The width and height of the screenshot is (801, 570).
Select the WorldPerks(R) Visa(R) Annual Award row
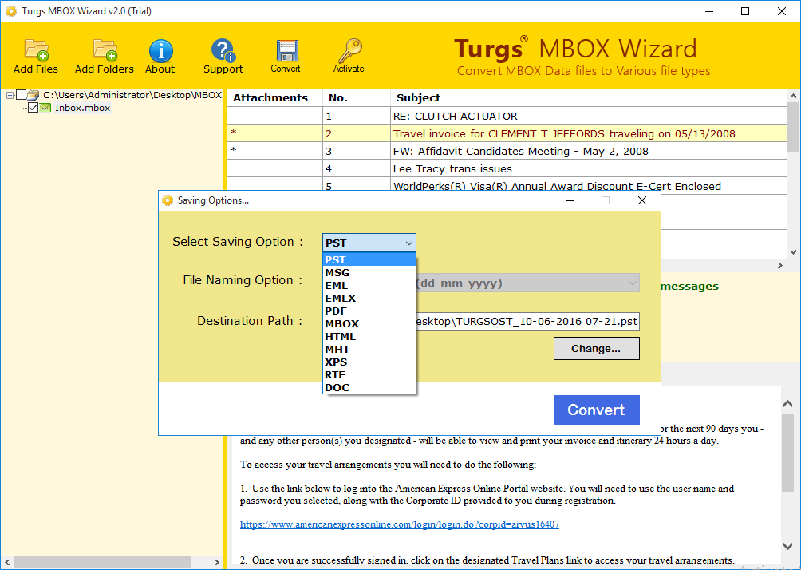(x=507, y=186)
